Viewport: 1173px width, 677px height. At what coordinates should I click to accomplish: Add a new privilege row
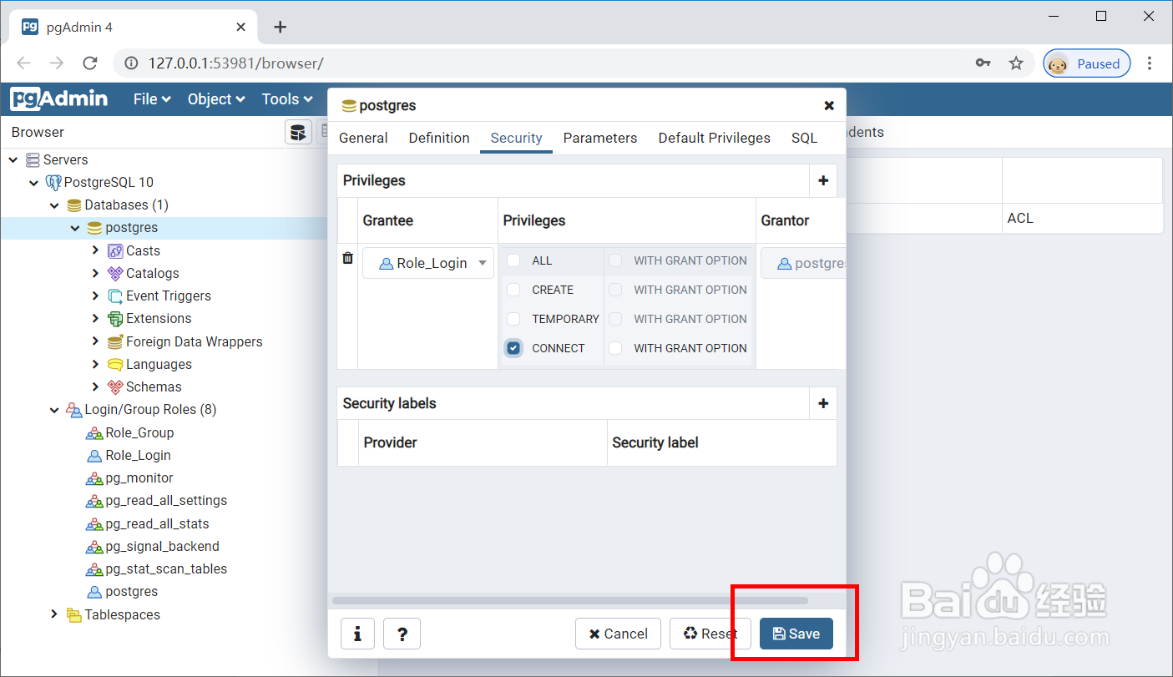(823, 180)
